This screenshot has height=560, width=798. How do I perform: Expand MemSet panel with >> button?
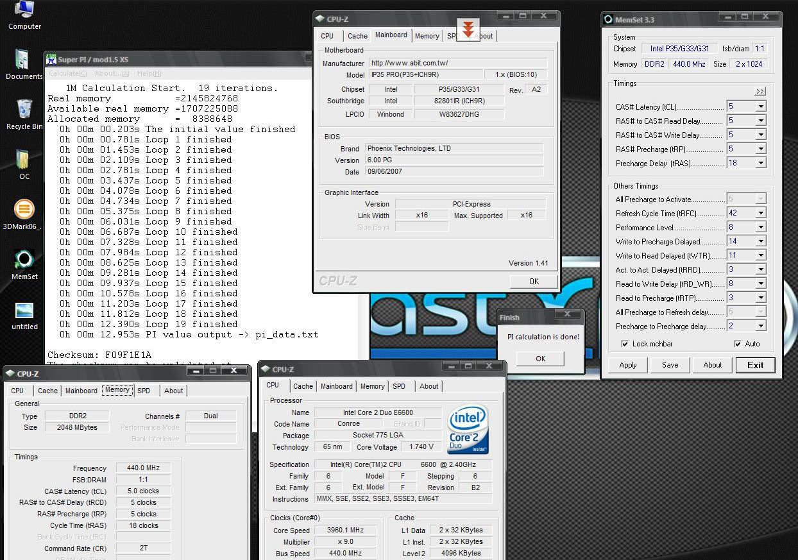pyautogui.click(x=760, y=91)
